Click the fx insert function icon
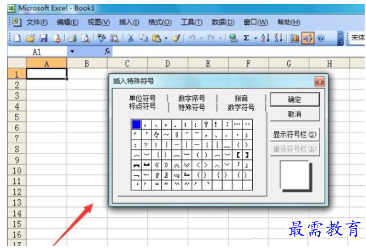The image size is (366, 249). click(107, 51)
